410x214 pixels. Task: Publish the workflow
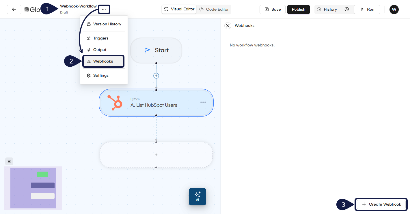[298, 9]
